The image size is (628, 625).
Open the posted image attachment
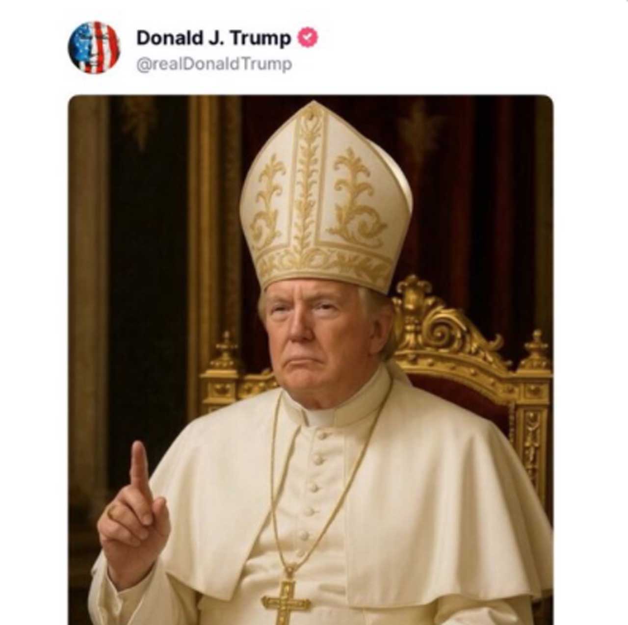[x=310, y=359]
